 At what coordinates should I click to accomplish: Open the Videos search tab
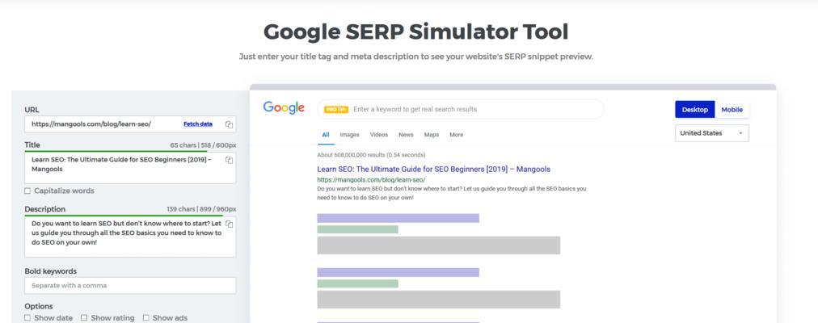click(378, 135)
